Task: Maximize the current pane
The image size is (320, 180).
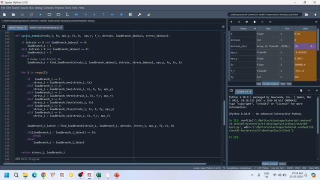Action: coord(130,14)
